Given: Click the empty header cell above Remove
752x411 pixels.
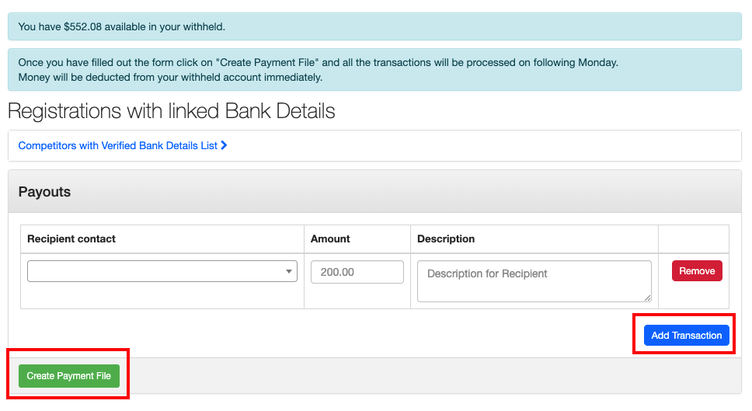Looking at the screenshot, I should coord(693,239).
